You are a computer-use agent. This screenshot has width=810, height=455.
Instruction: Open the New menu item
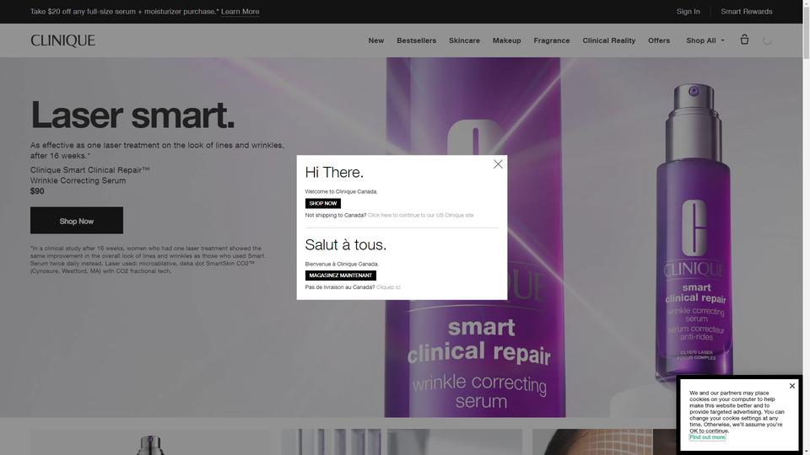tap(376, 40)
